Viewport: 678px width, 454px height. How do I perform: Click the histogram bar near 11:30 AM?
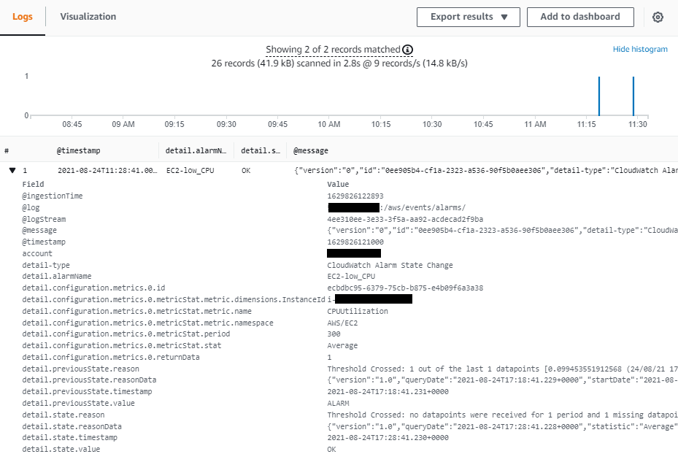(x=632, y=95)
